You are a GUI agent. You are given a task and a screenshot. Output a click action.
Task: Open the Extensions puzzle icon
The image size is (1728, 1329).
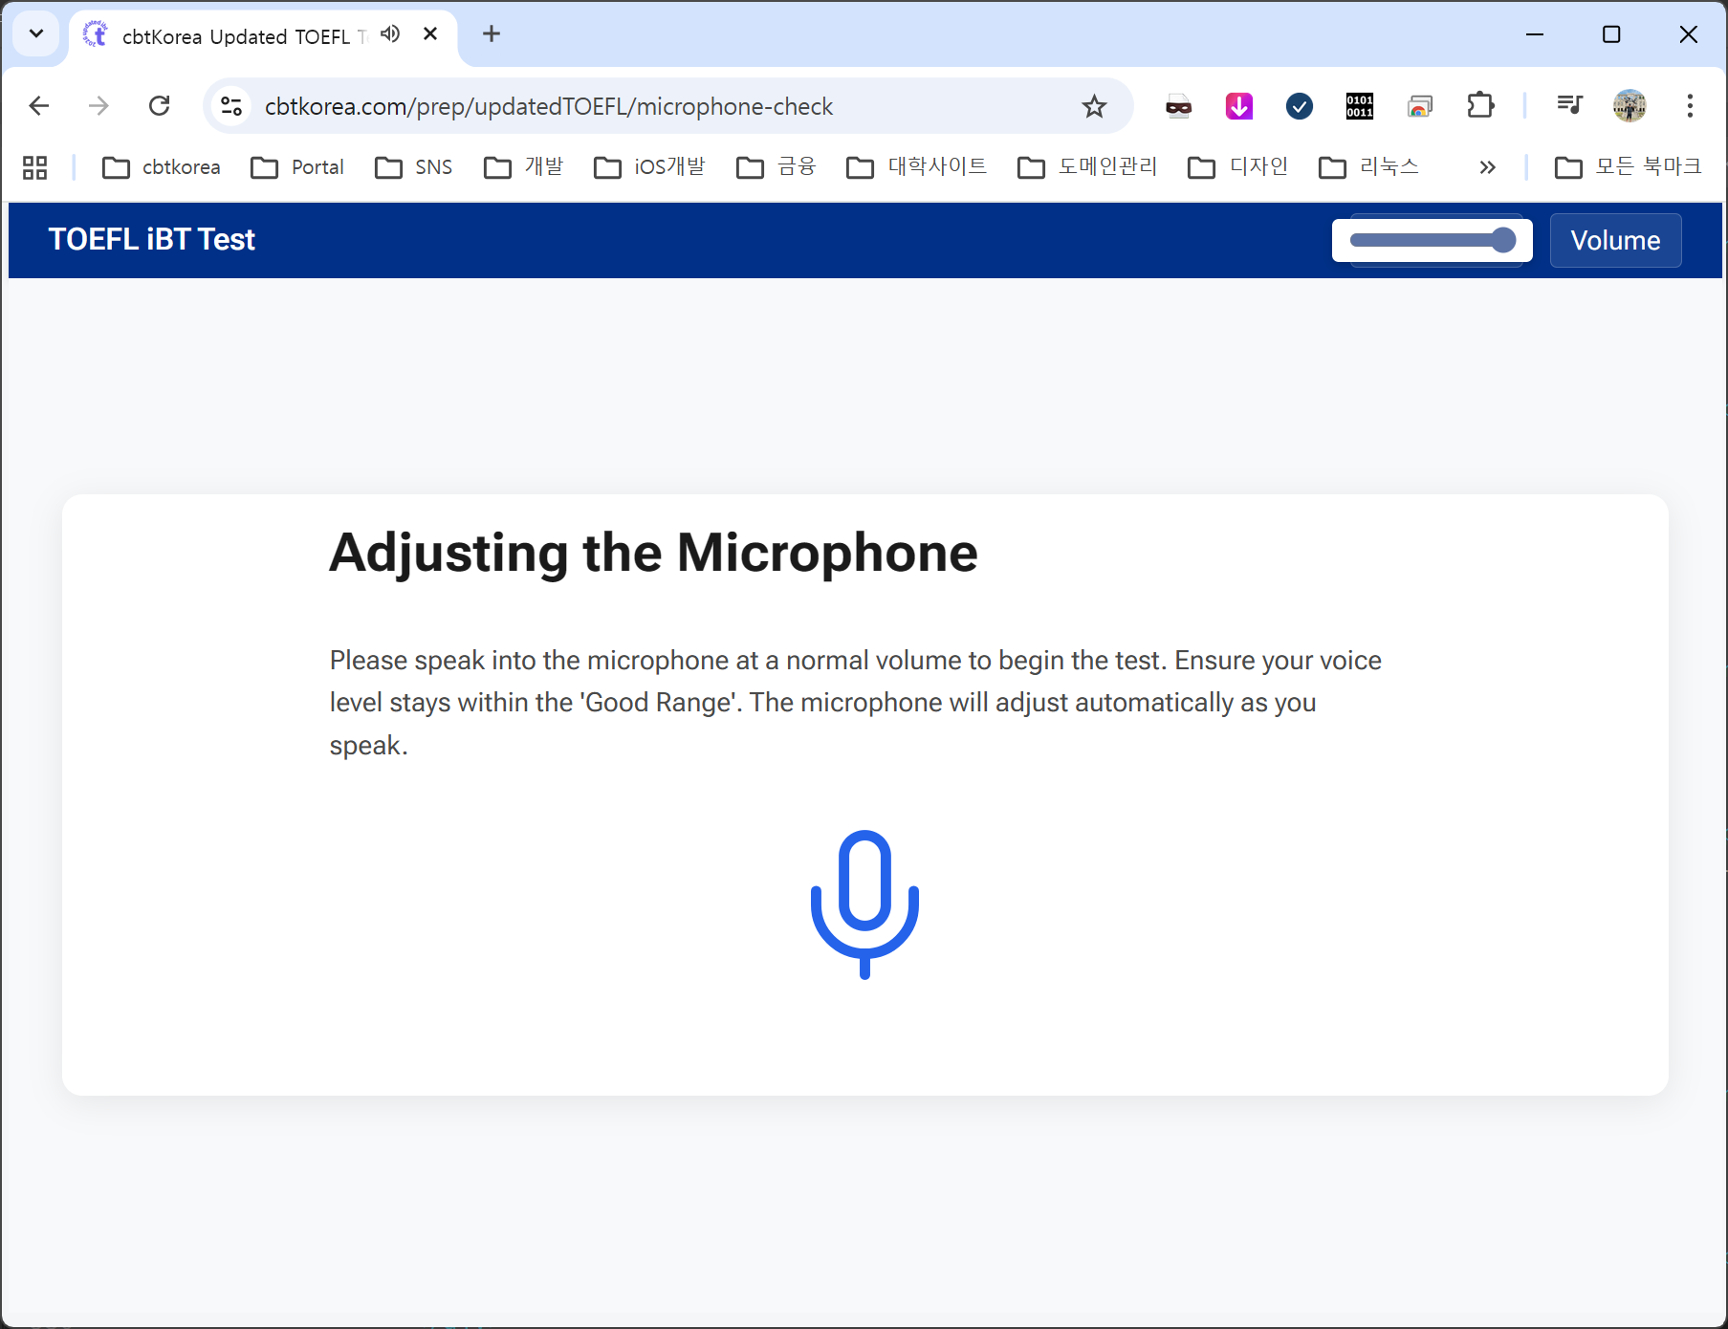(1479, 106)
